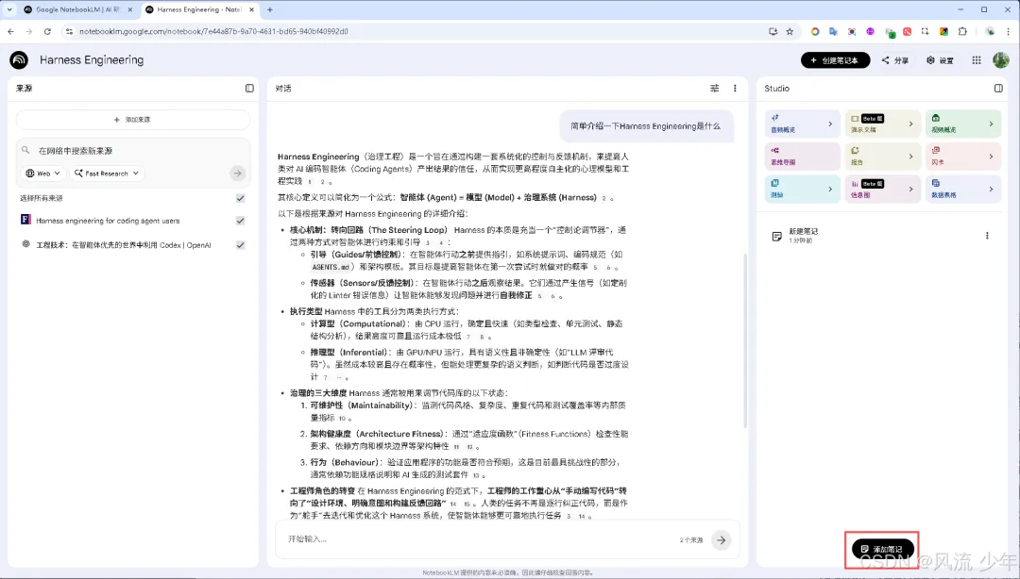Open the browser extensions puzzle icon
This screenshot has width=1020, height=579.
(x=962, y=31)
